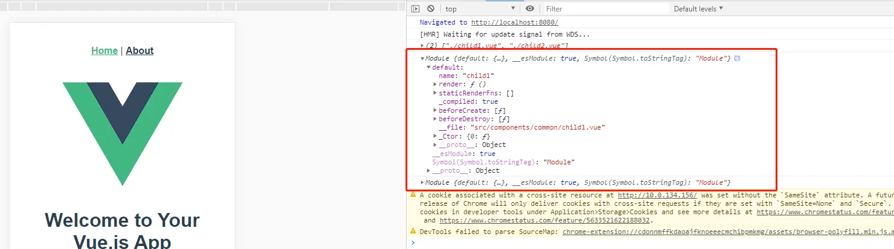Follow the http://10.0.134.156/ link
Viewport: 894px width, 249px height.
[x=657, y=195]
